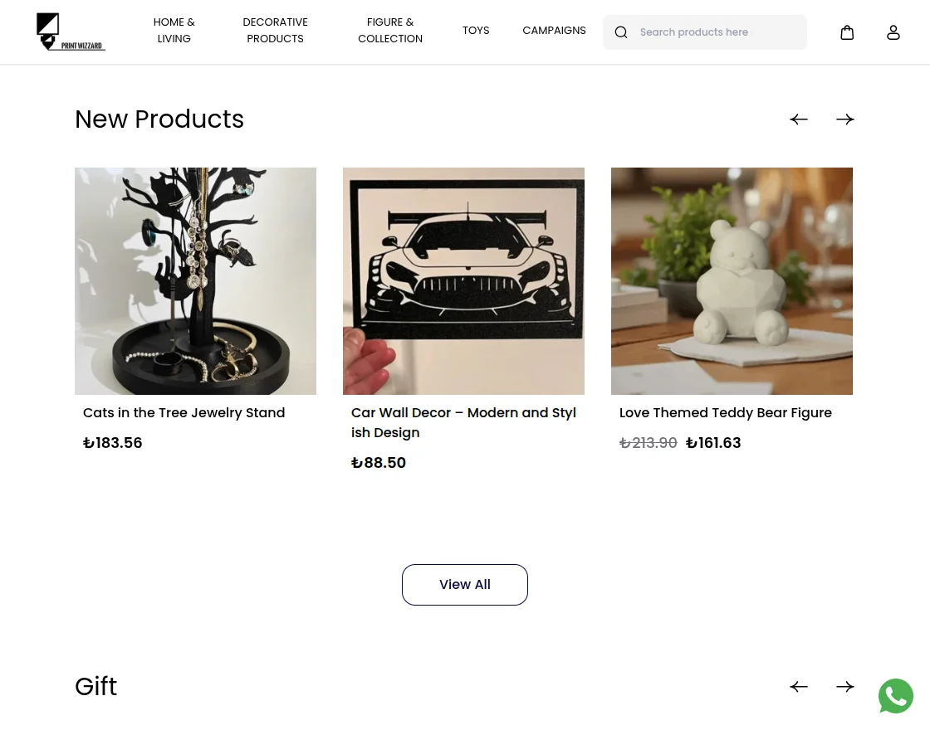Click the search magnifier icon
Screen dimensions: 930x730
[621, 32]
